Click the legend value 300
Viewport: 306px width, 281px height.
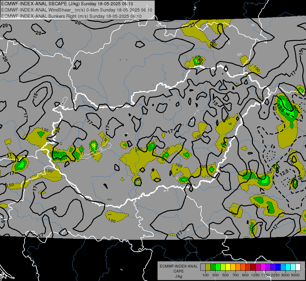coord(215,275)
